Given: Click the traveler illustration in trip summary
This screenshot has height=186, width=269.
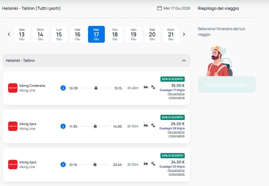Looking at the screenshot, I should click(220, 61).
